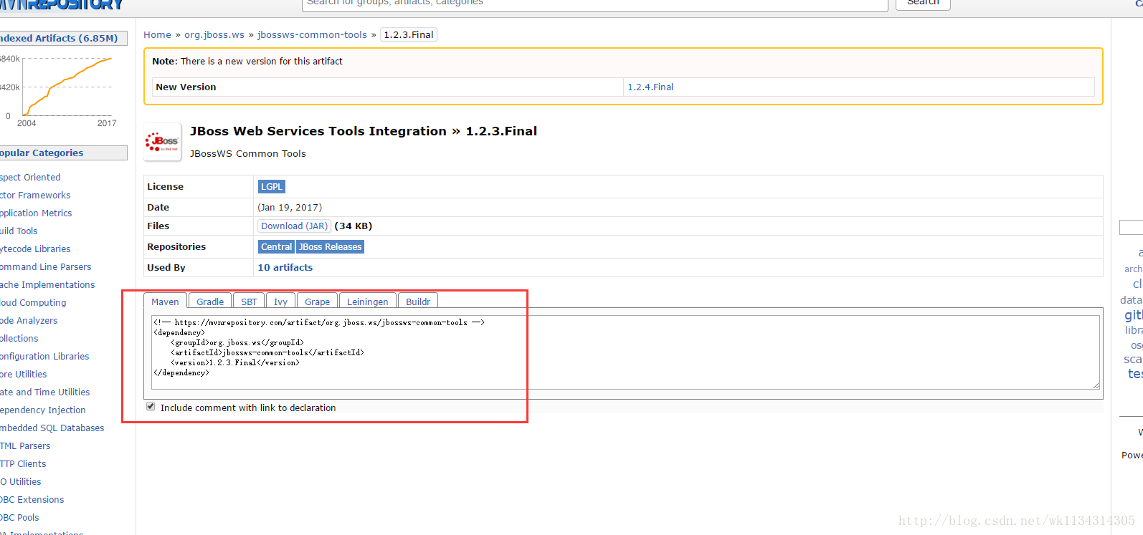Switch to the Grape tab

click(x=317, y=302)
